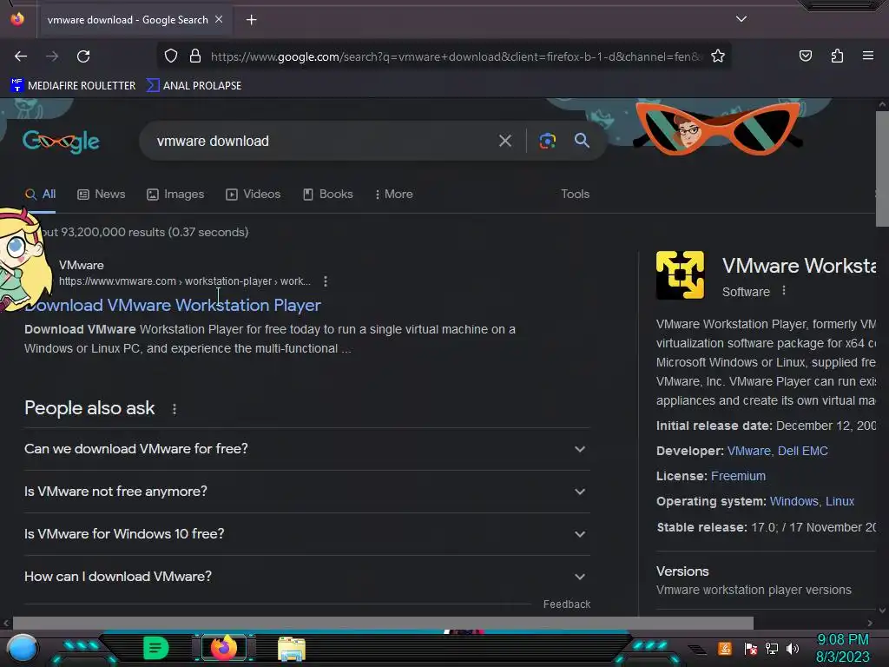Open the More search categories menu
Viewport: 889px width, 667px height.
(x=393, y=194)
